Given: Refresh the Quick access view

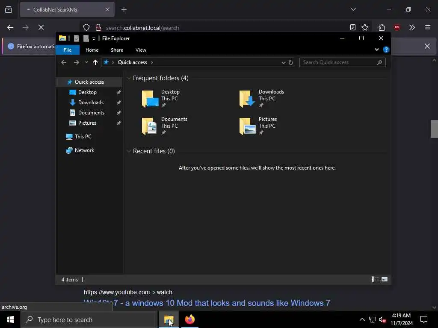Looking at the screenshot, I should click(290, 62).
